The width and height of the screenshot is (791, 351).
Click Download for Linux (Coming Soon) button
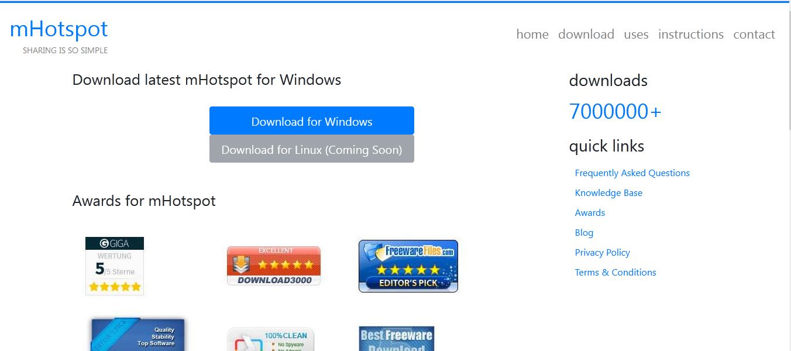click(312, 149)
